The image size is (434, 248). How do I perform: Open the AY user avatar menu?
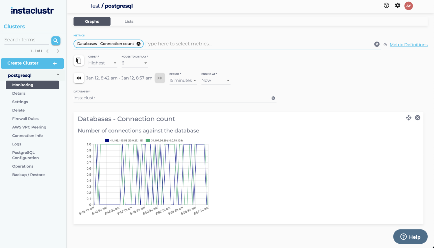(409, 5)
